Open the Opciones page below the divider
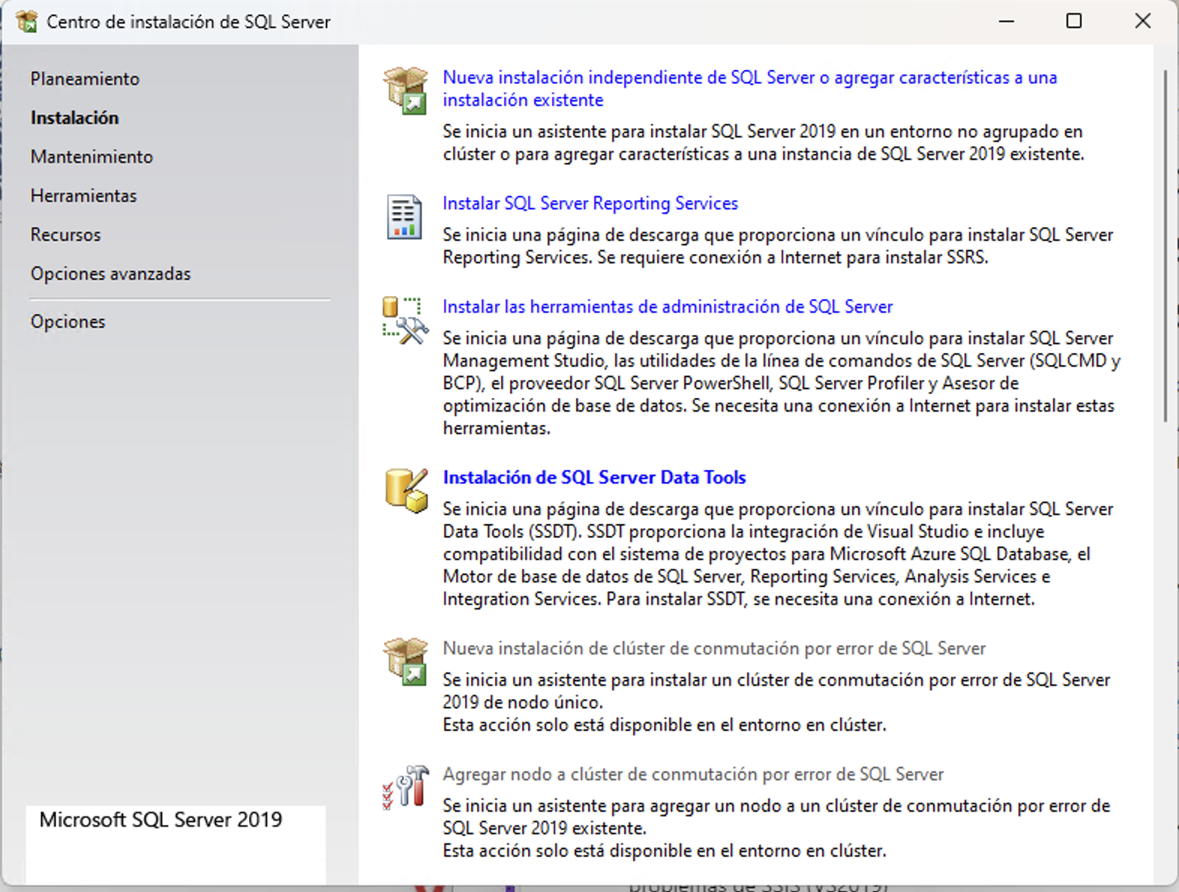The image size is (1179, 892). click(67, 322)
